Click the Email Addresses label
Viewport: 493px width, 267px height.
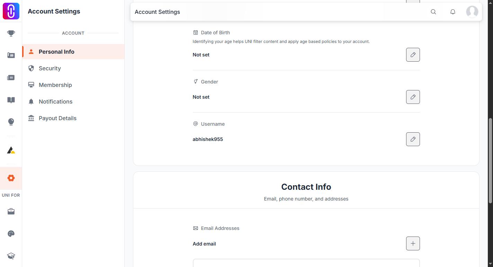pos(220,228)
